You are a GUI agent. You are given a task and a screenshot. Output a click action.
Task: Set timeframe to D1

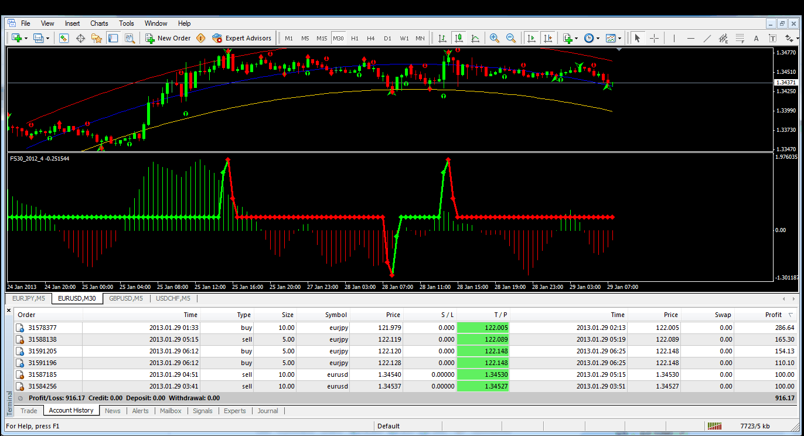pyautogui.click(x=387, y=38)
